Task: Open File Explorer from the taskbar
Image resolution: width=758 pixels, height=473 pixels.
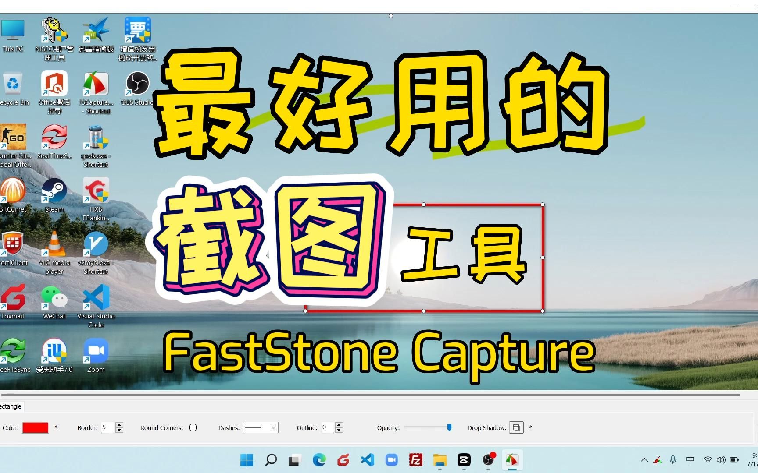Action: pos(440,460)
